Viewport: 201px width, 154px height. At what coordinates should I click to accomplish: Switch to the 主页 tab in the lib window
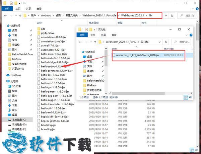click(18, 9)
